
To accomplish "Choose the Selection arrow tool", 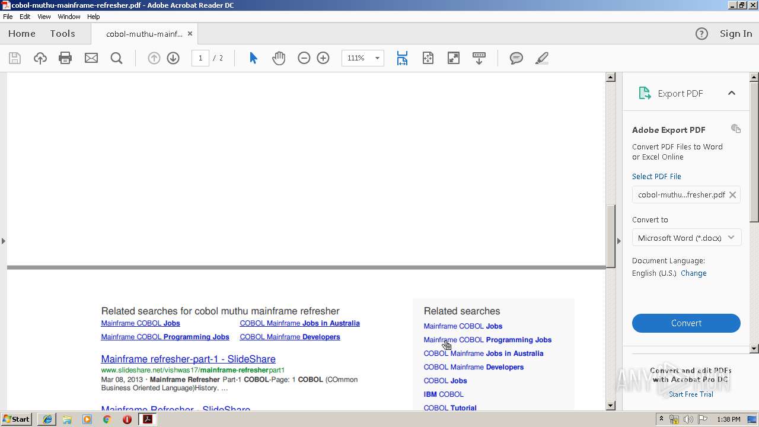I will pyautogui.click(x=253, y=58).
